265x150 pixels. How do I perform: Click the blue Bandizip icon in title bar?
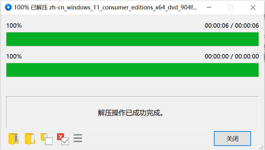(8, 7)
